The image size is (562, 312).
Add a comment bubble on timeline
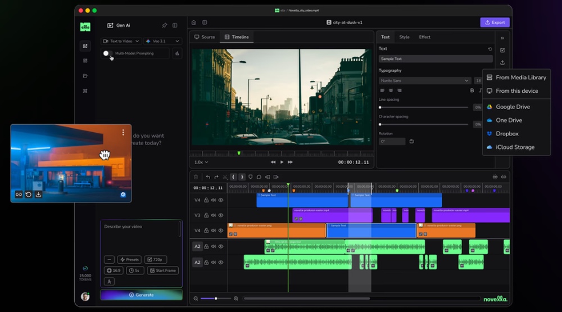pos(259,177)
